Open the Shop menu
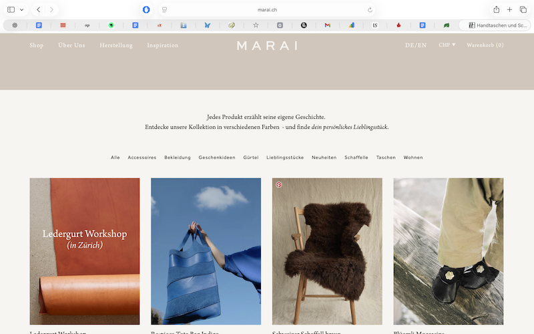This screenshot has width=534, height=334. click(x=37, y=45)
